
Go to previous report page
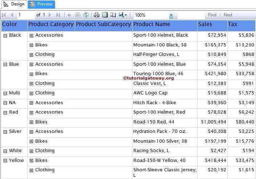point(12,15)
